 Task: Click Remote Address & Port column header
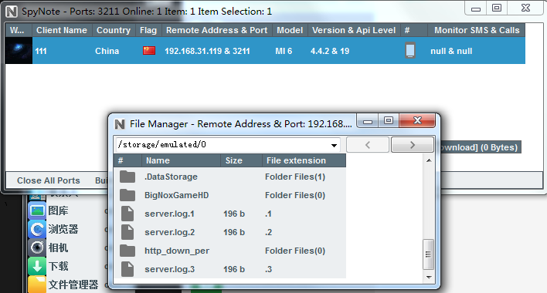216,30
